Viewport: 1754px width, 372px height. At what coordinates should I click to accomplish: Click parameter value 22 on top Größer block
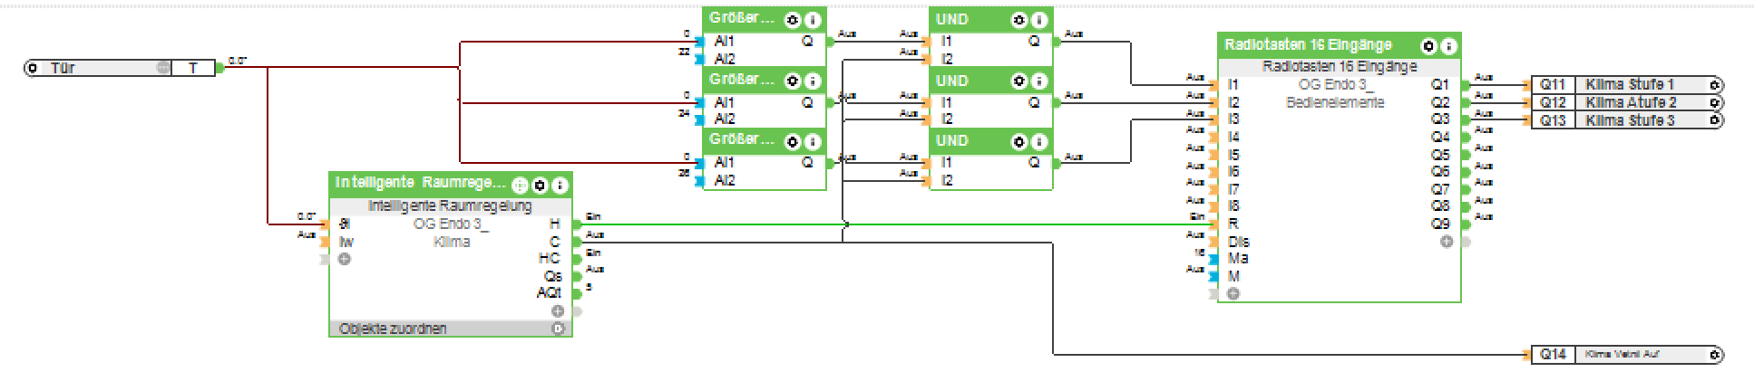pos(684,52)
